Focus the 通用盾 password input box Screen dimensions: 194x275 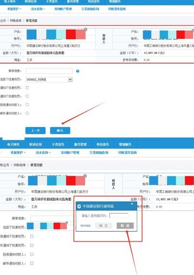point(119,215)
